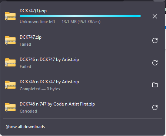Click the zip icon of the failed Artist.zip entry
166x136 pixels.
[10, 62]
